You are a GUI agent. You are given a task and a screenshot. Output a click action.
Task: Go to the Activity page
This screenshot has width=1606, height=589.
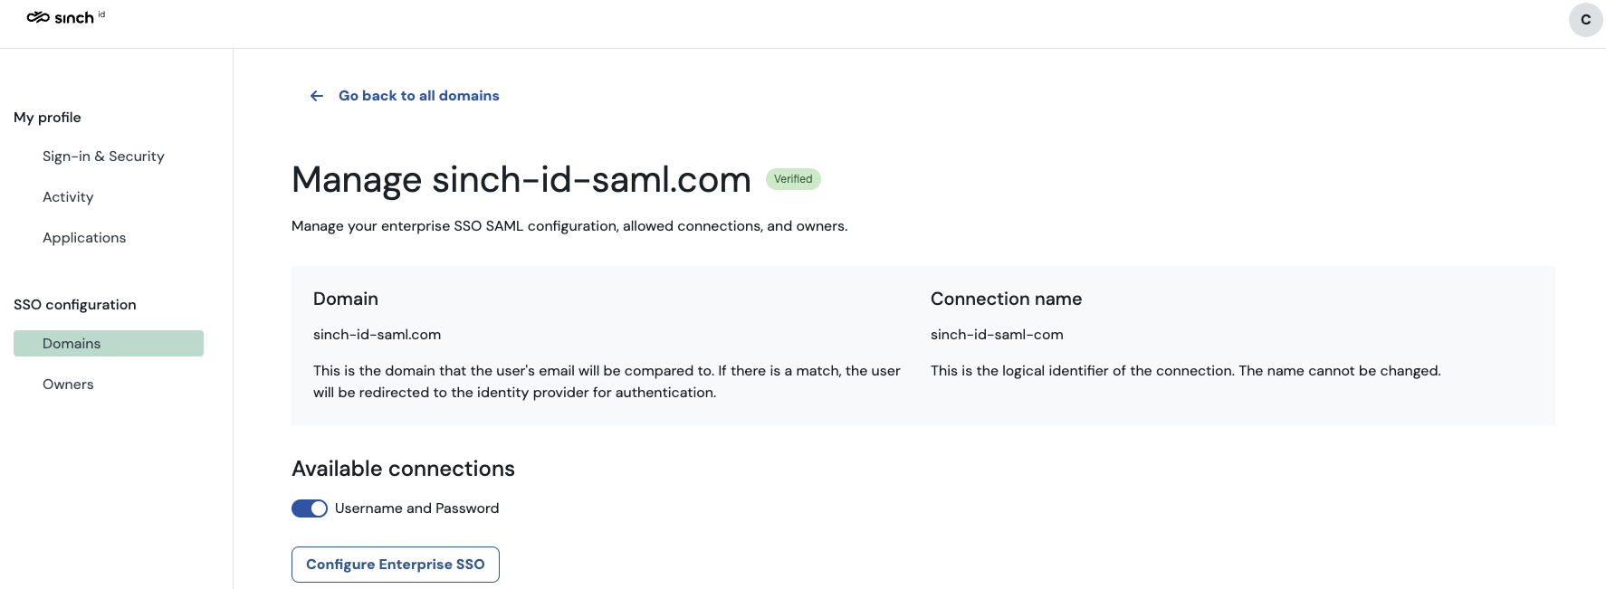tap(68, 197)
